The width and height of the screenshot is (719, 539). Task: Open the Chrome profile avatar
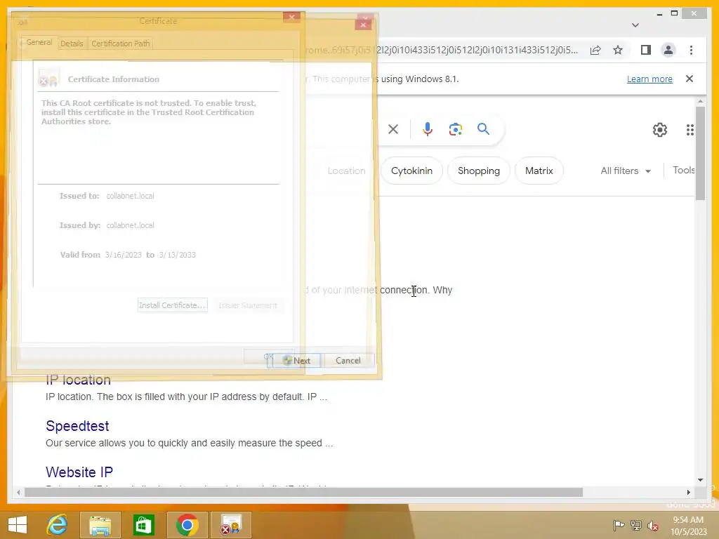point(668,50)
